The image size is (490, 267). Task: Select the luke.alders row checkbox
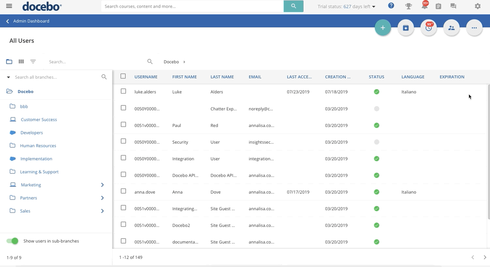point(124,92)
